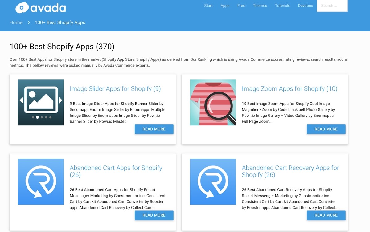This screenshot has height=232, width=370.
Task: Go to the Apps navigation item
Action: [225, 6]
